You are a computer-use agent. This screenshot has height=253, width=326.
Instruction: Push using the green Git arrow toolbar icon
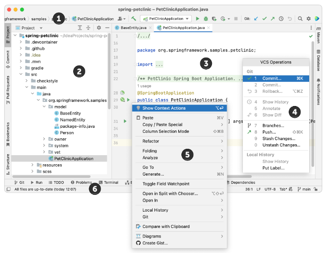[x=272, y=19]
